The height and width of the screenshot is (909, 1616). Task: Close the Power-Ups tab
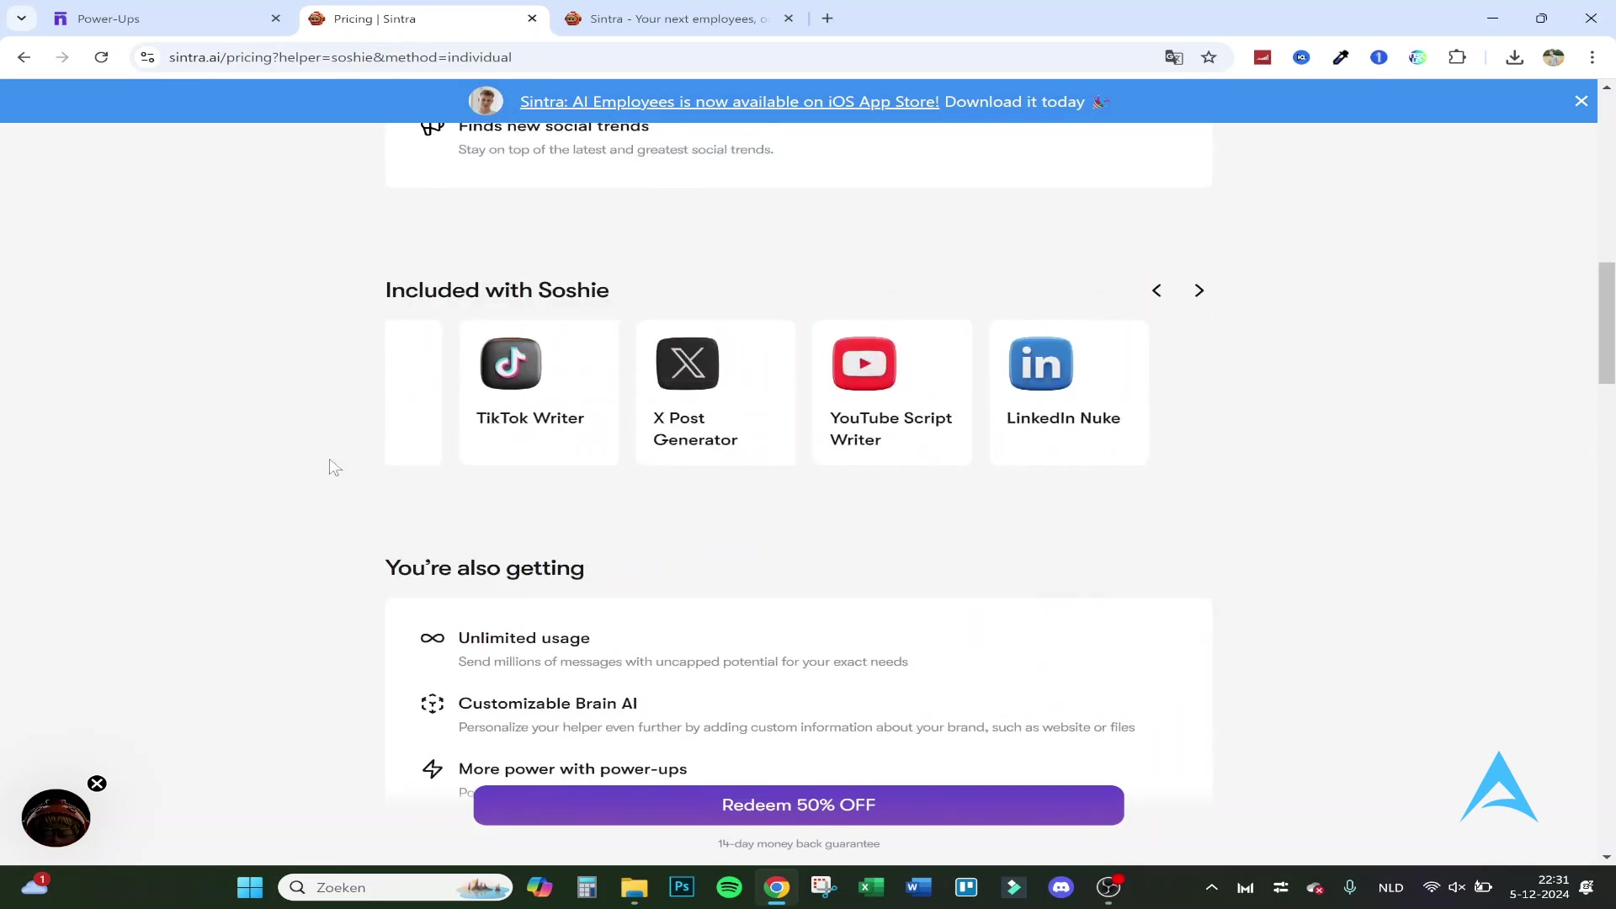(275, 19)
